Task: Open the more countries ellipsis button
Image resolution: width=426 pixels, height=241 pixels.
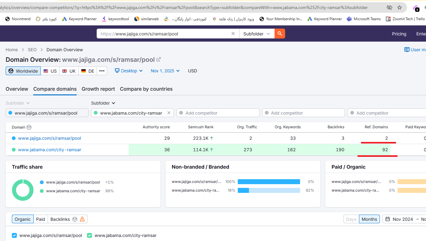Action: point(102,71)
